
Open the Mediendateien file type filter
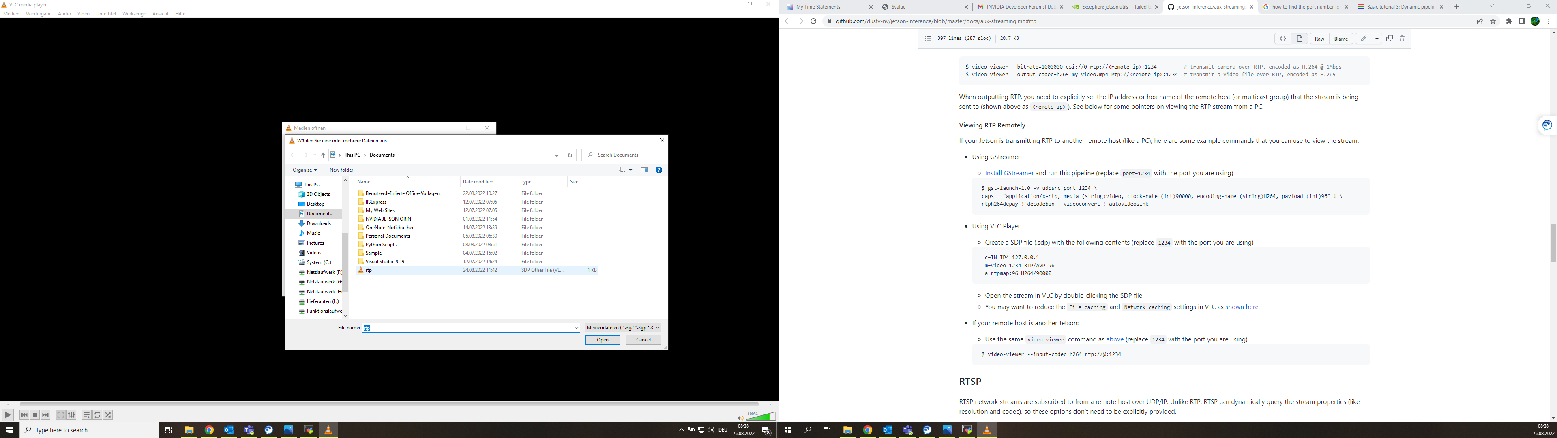click(x=623, y=328)
